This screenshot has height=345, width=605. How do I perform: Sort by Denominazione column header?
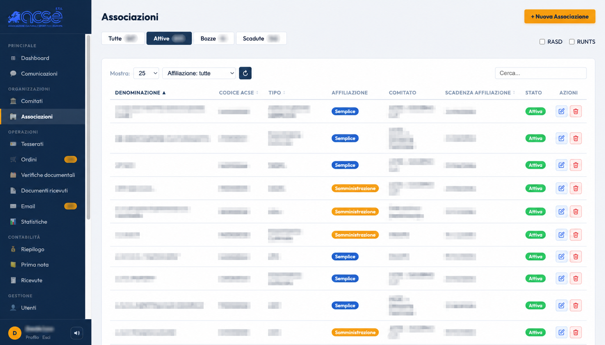(140, 93)
